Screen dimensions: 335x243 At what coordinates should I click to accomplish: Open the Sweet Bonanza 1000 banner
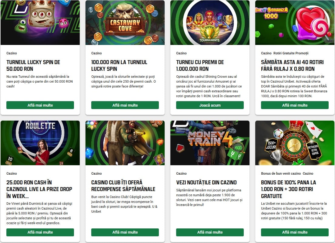pyautogui.click(x=295, y=22)
